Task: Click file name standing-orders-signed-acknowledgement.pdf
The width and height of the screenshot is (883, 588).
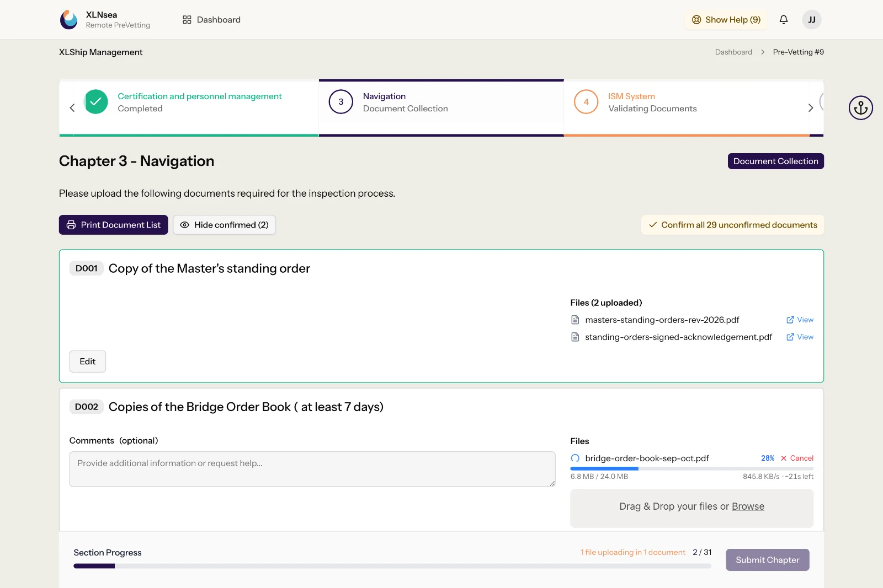Action: (678, 337)
